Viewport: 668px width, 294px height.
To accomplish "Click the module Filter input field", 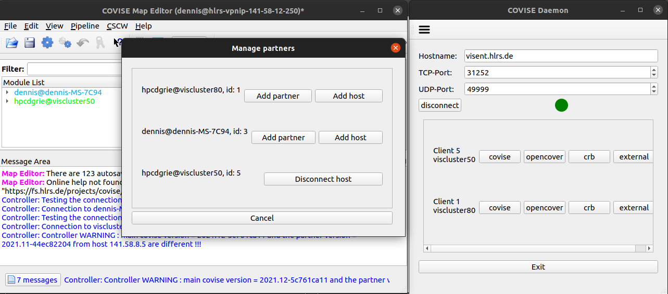I will (x=74, y=69).
